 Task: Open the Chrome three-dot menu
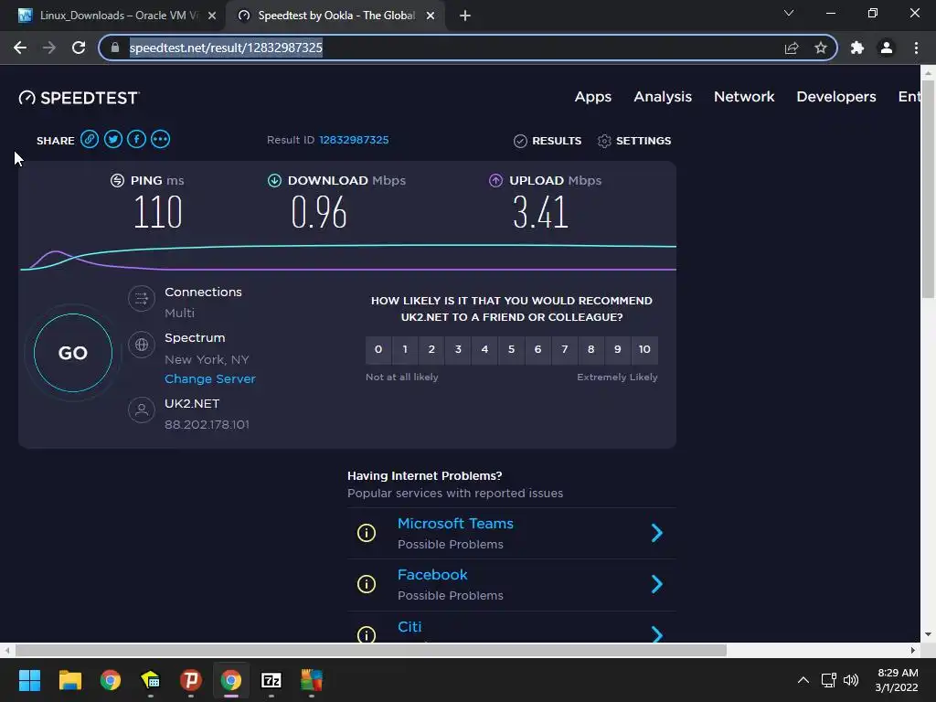pos(916,48)
